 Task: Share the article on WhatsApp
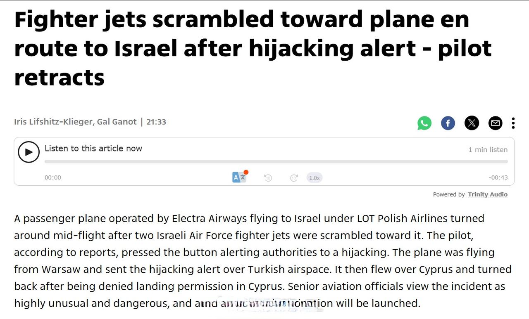tap(424, 123)
